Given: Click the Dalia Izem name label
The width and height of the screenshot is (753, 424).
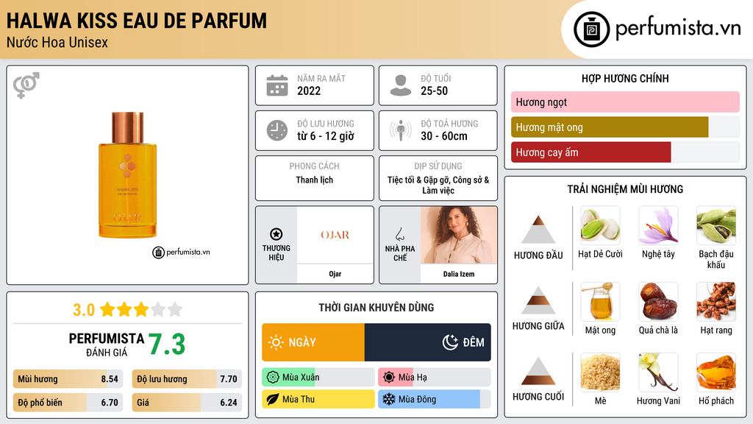Looking at the screenshot, I should click(x=459, y=274).
